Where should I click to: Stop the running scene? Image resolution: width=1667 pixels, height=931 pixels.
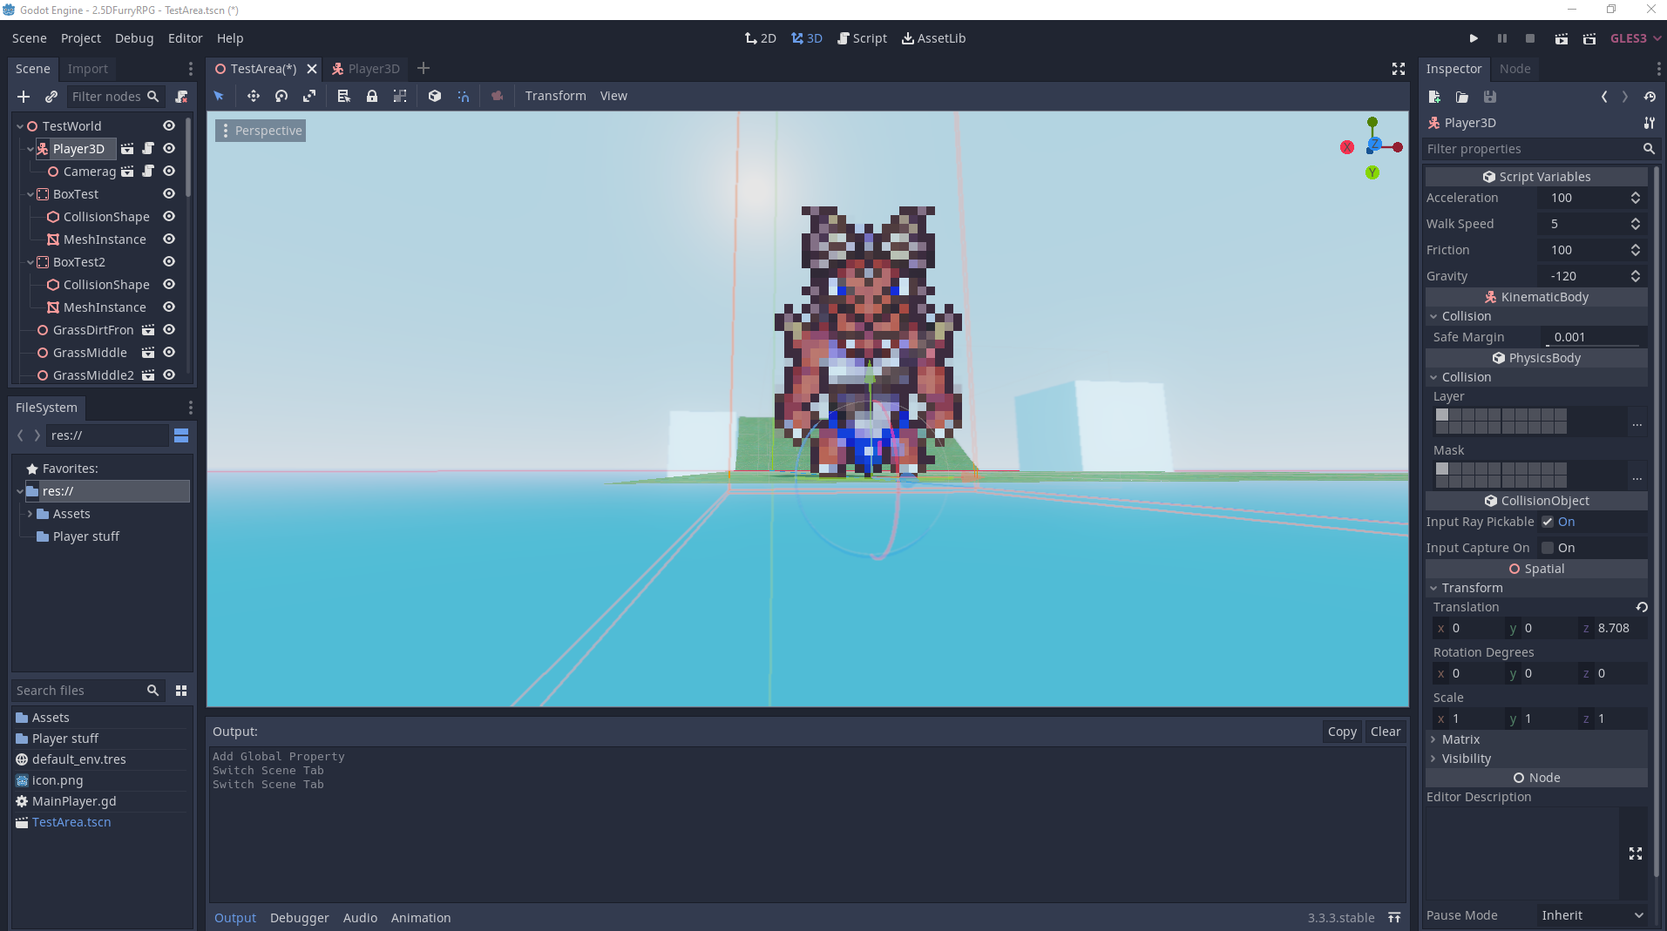click(x=1530, y=38)
